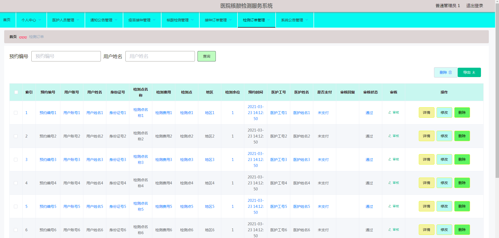The width and height of the screenshot is (499, 238).
Task: Focus the 预约编号 input field
Action: pos(66,56)
